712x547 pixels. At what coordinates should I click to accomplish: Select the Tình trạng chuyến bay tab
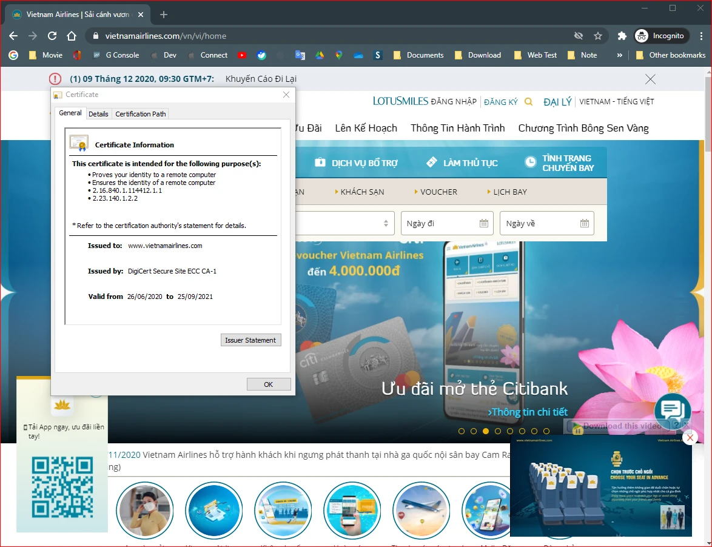(x=559, y=163)
